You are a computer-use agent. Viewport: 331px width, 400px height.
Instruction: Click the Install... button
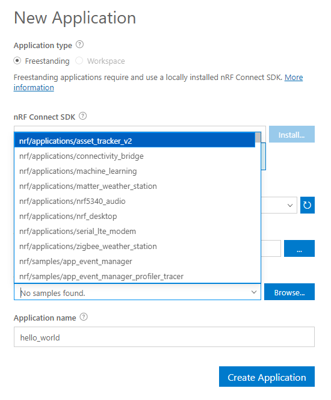click(x=292, y=134)
